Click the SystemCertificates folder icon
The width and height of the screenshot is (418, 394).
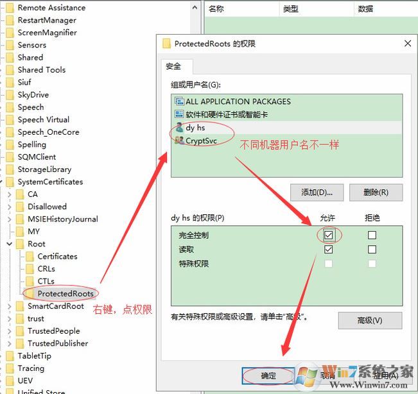10,182
